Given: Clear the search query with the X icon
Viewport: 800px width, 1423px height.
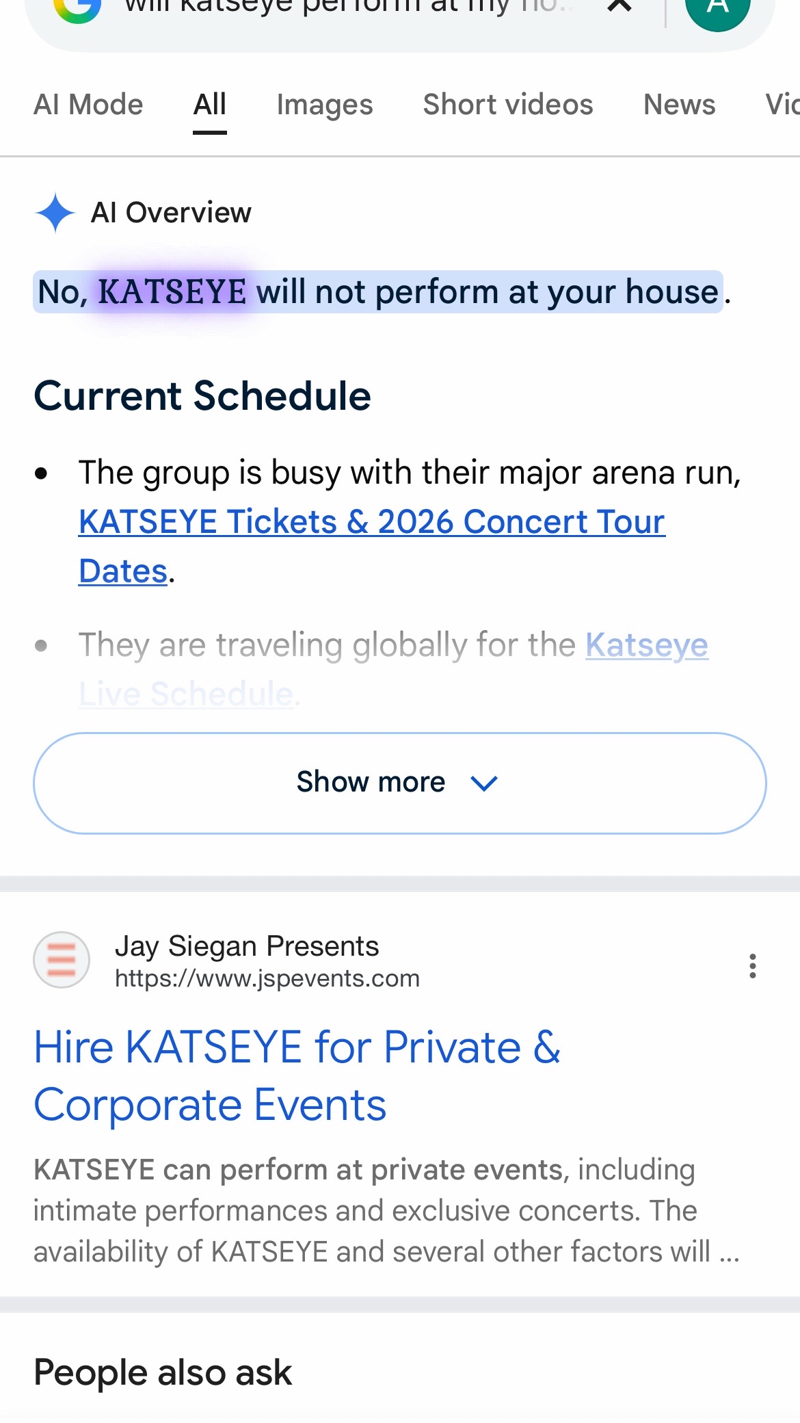Looking at the screenshot, I should click(619, 5).
